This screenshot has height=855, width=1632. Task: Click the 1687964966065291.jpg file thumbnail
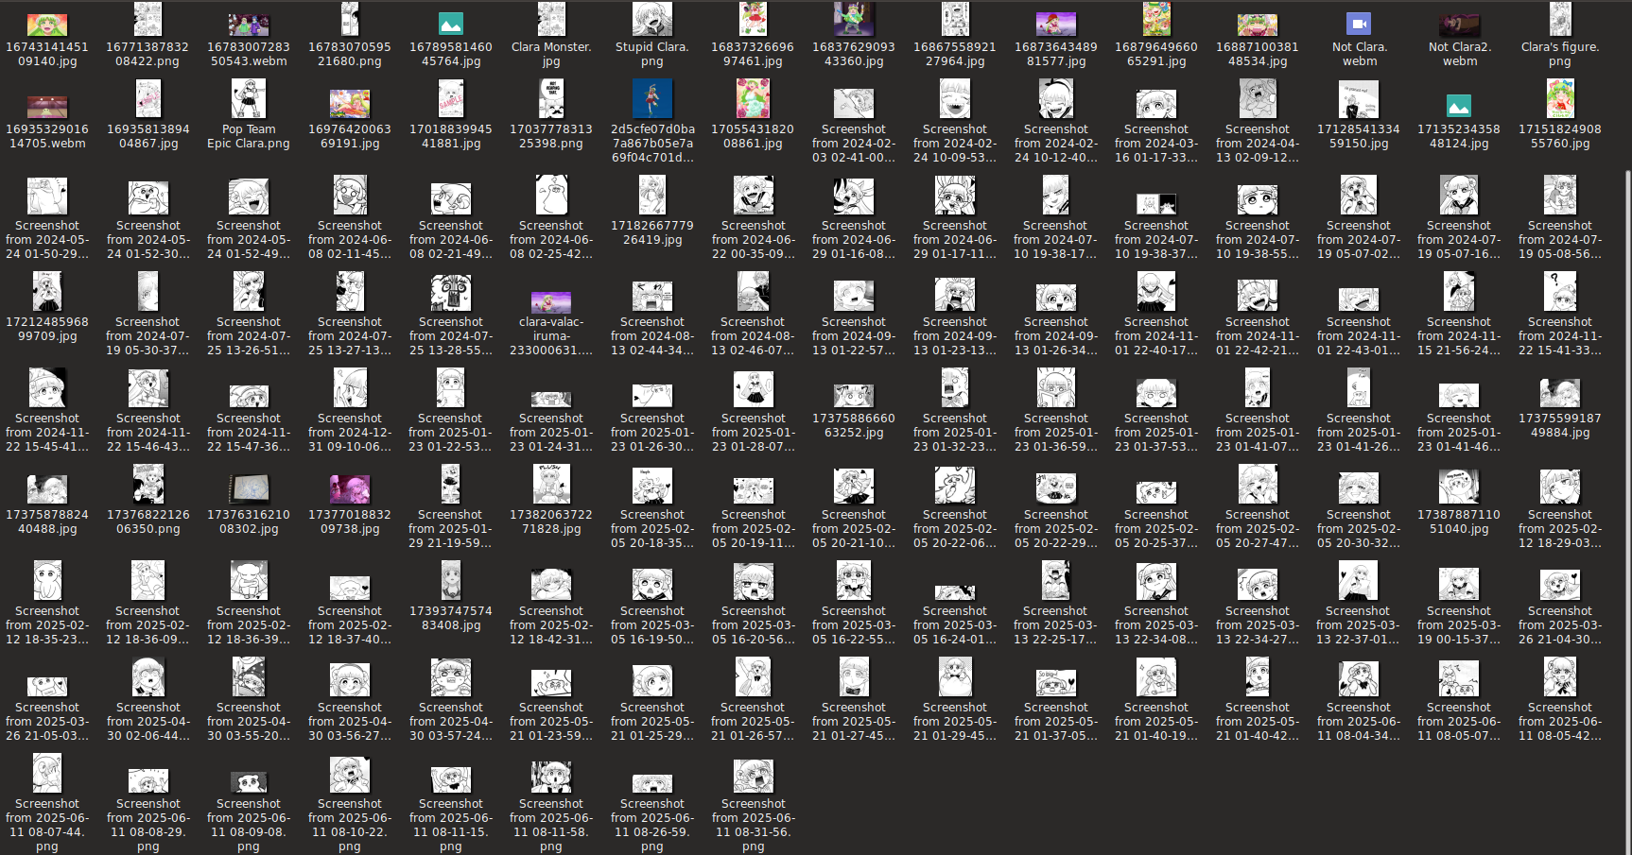tap(1156, 19)
